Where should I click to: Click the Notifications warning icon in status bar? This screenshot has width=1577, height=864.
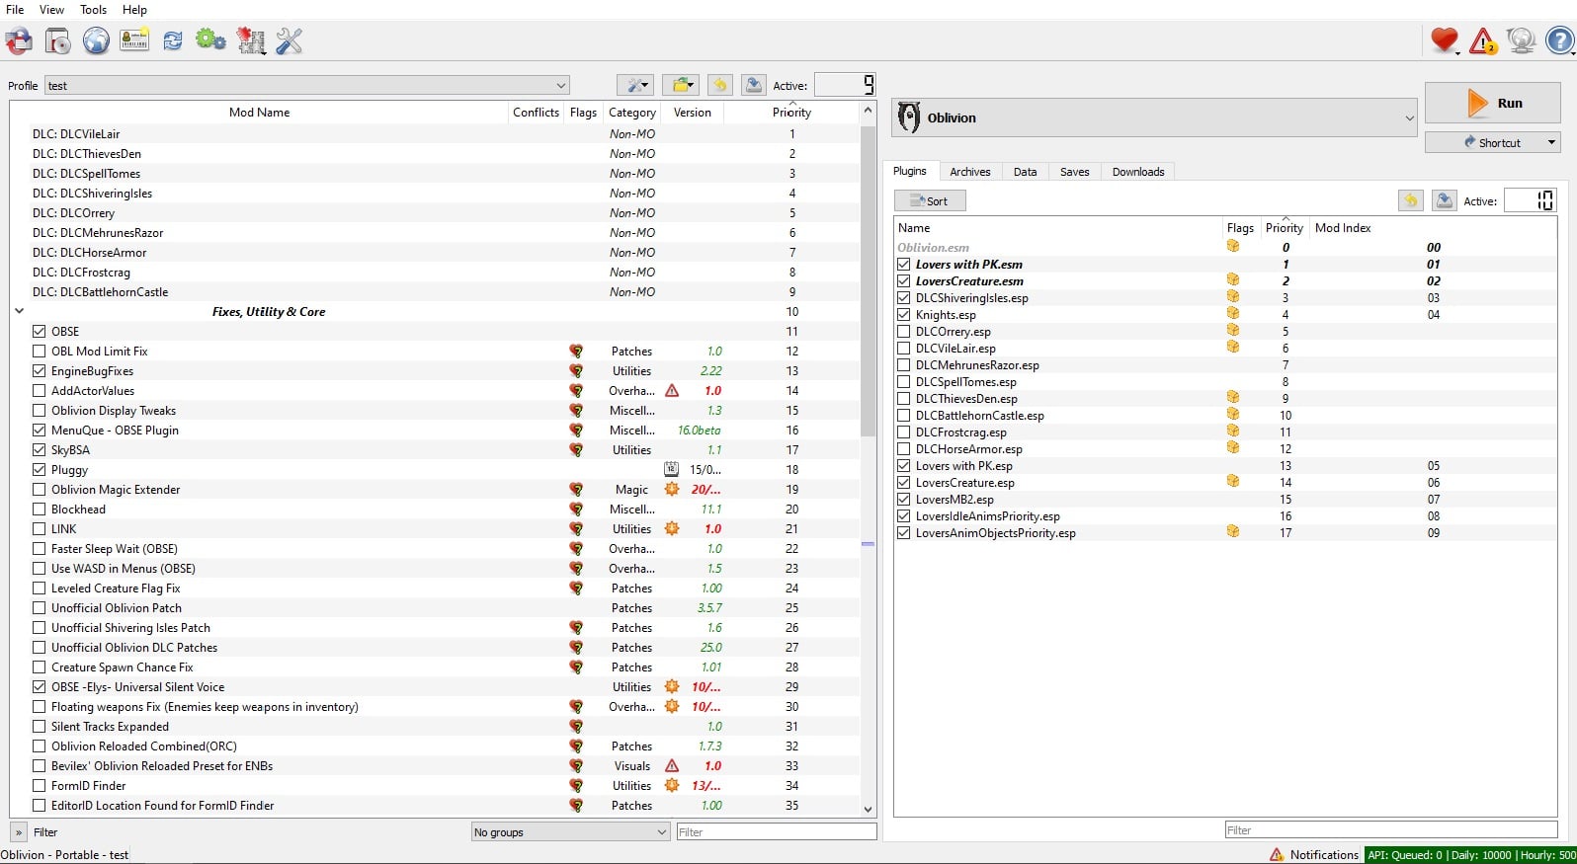point(1277,854)
